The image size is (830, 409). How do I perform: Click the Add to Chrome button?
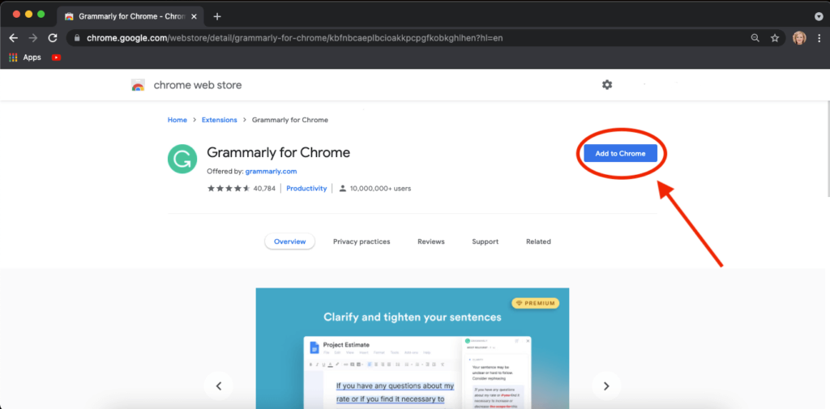pos(620,153)
